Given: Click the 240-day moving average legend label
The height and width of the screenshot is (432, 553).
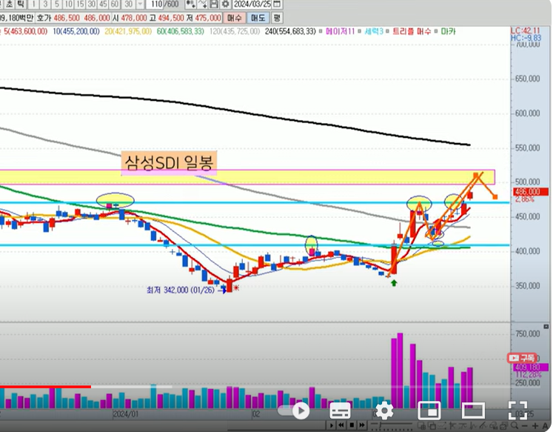Looking at the screenshot, I should point(290,31).
